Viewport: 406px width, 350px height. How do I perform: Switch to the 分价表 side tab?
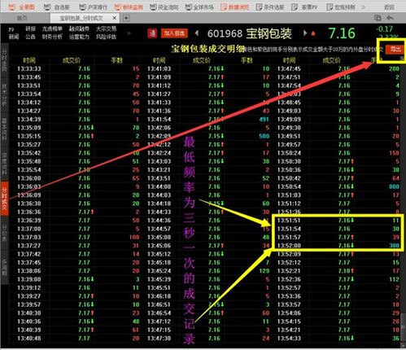(x=4, y=233)
